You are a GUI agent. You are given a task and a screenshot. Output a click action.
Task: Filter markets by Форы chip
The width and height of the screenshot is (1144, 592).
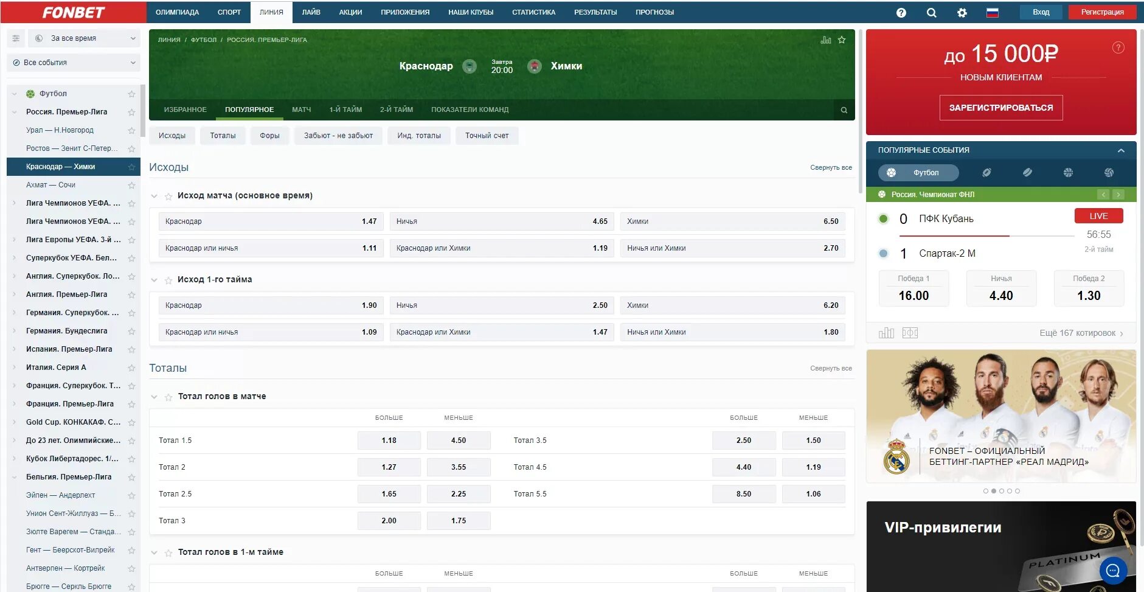(269, 136)
